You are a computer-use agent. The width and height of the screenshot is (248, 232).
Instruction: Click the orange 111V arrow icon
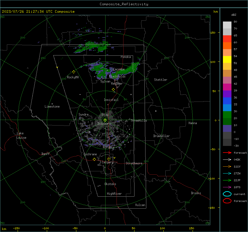click(x=227, y=166)
